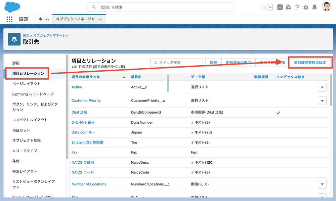Open the Help question mark icon

tap(297, 7)
